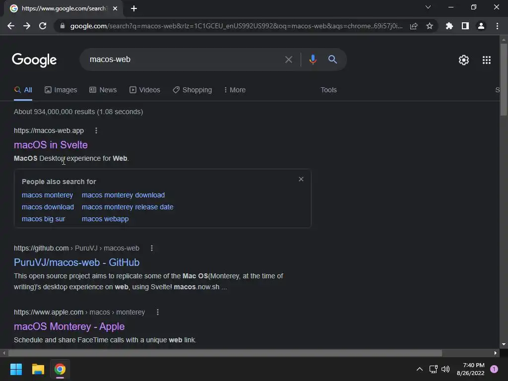This screenshot has width=508, height=381.
Task: Open the volume tray icon
Action: pyautogui.click(x=445, y=369)
